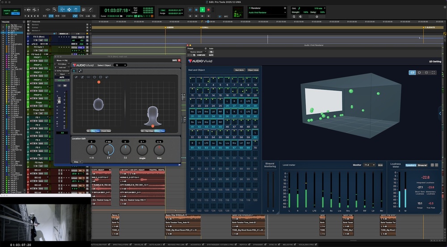Expand the Step dropdown in Location Edit
Image resolution: width=447 pixels, height=247 pixels.
click(x=77, y=162)
